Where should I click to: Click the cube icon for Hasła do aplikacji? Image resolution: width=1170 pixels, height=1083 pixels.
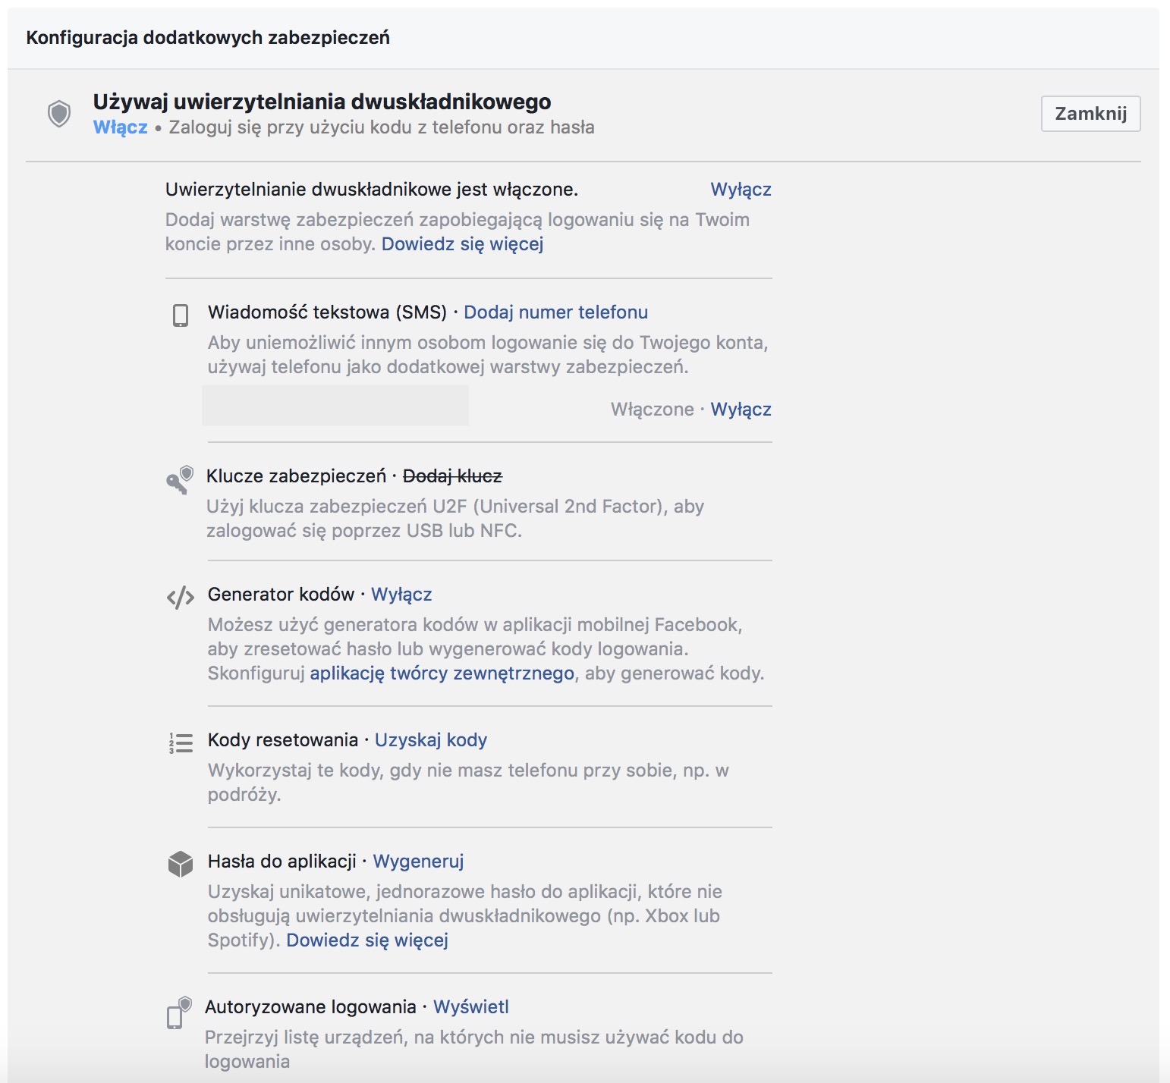pos(181,864)
